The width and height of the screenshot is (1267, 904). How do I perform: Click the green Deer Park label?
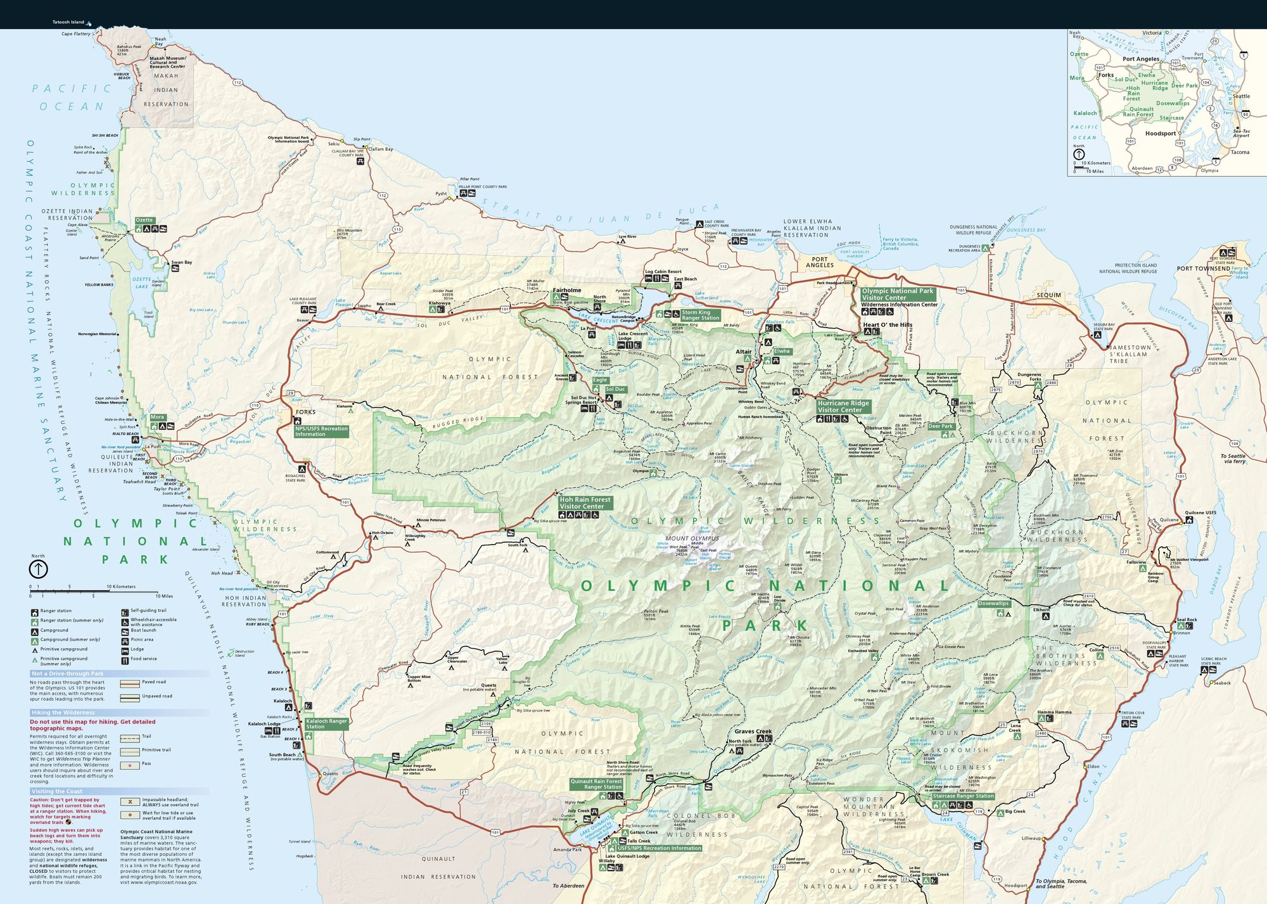pyautogui.click(x=941, y=426)
